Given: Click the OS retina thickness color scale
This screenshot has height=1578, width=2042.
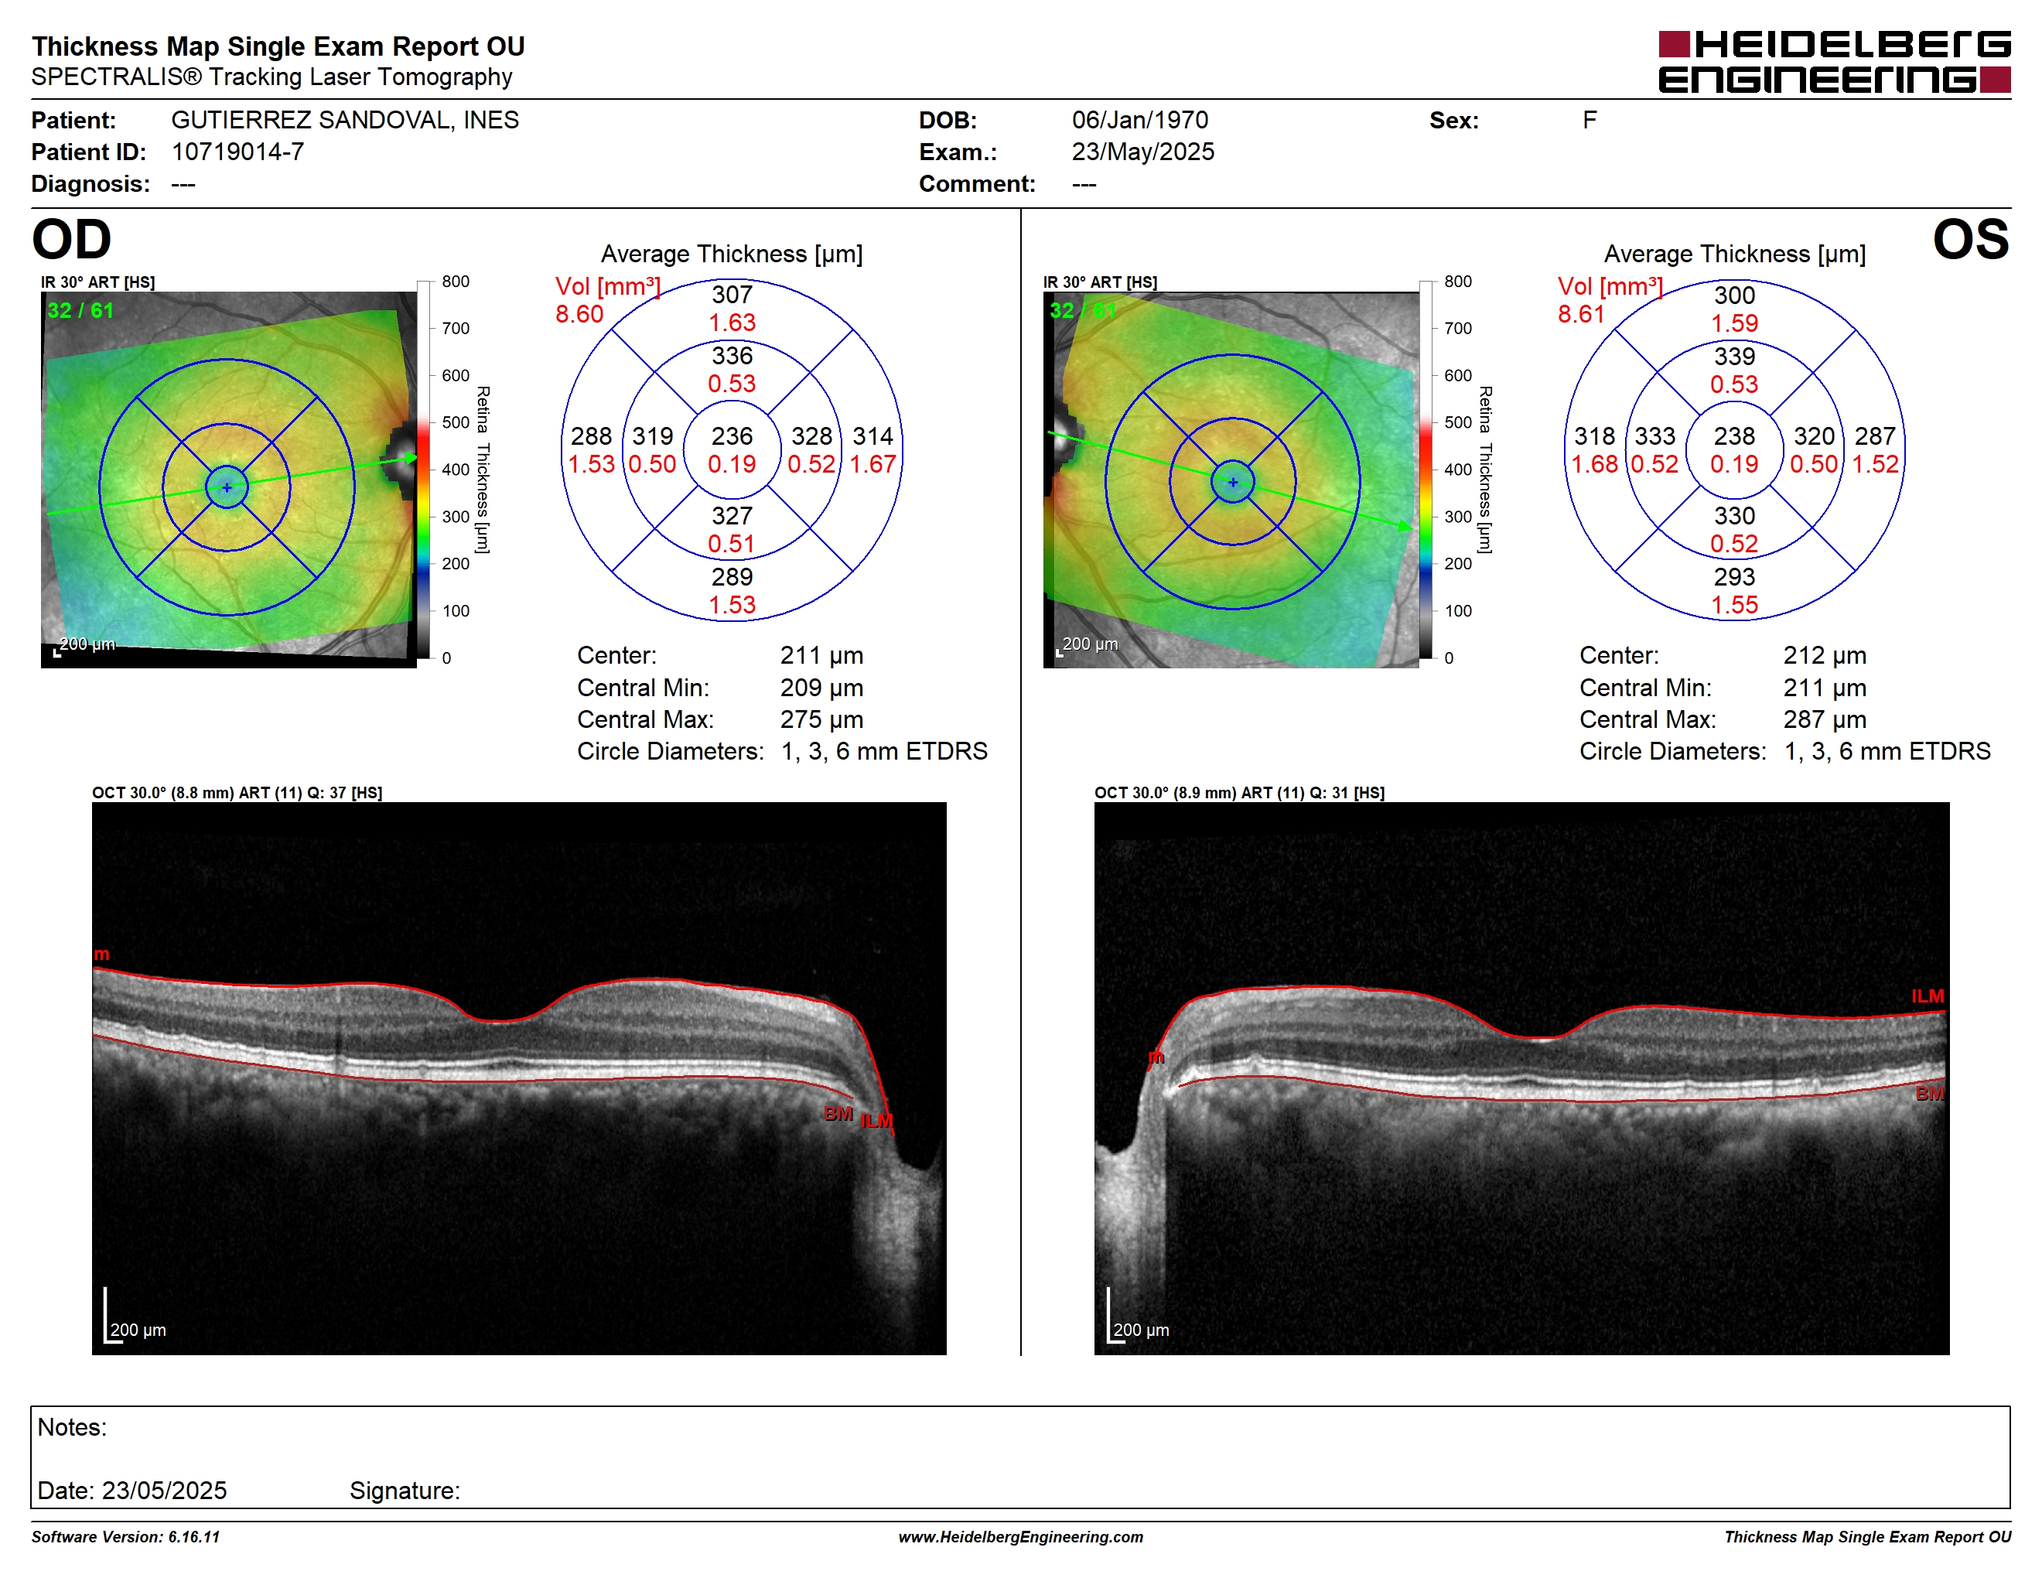Looking at the screenshot, I should (x=1426, y=470).
